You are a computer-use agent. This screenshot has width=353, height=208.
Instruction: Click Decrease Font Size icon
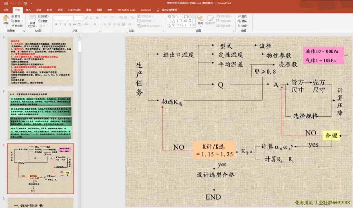(91, 18)
